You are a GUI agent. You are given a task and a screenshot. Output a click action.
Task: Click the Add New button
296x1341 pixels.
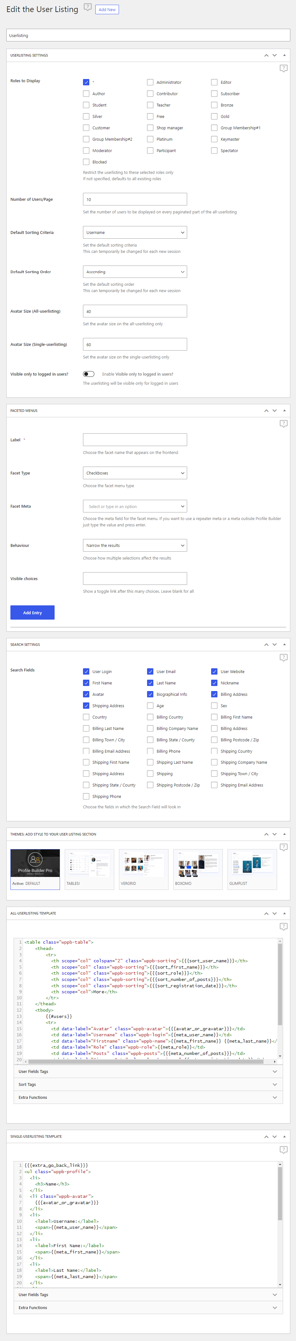(107, 9)
